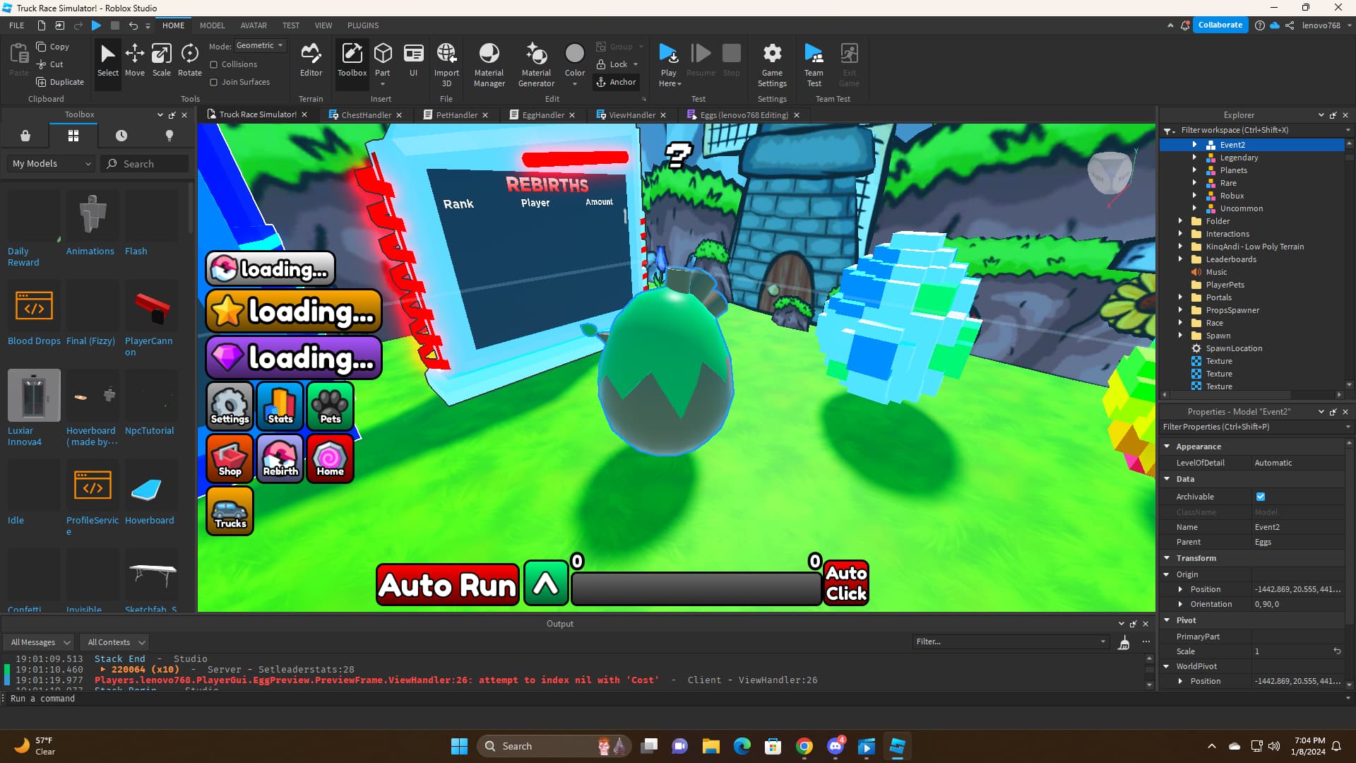The image size is (1356, 763).
Task: Toggle Anchor on the selection
Action: pos(616,82)
